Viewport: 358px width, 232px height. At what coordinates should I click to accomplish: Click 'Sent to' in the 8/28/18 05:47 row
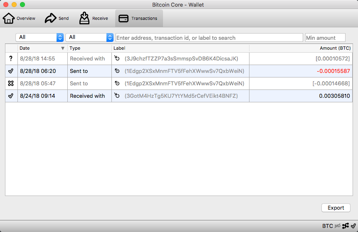pyautogui.click(x=79, y=83)
